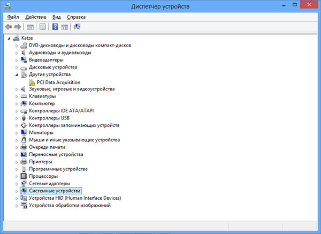Click the Properties toolbar icon
This screenshot has height=234, width=321.
[42, 26]
